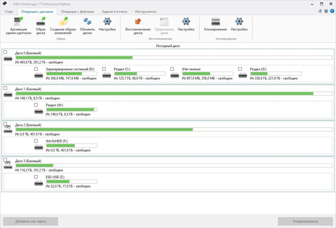Check the Диск 2 (Базовый) checkbox
Viewport: 336px width, 228px height.
point(5,124)
